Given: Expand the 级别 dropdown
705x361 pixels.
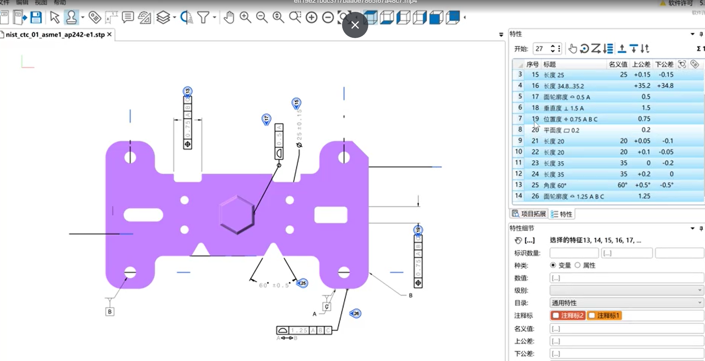Looking at the screenshot, I should tap(626, 290).
